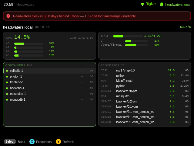
Task: Click the c1 core usage bar
Action: point(29,47)
